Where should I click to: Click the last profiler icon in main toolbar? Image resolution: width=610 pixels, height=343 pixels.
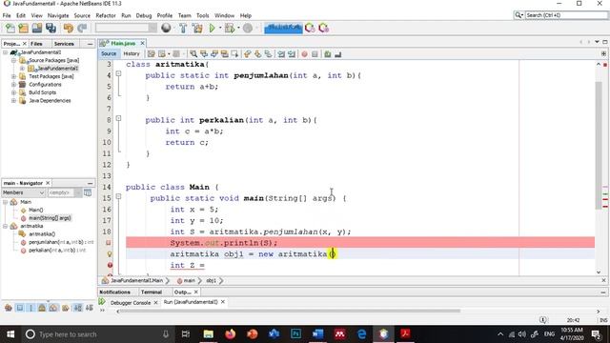click(324, 28)
